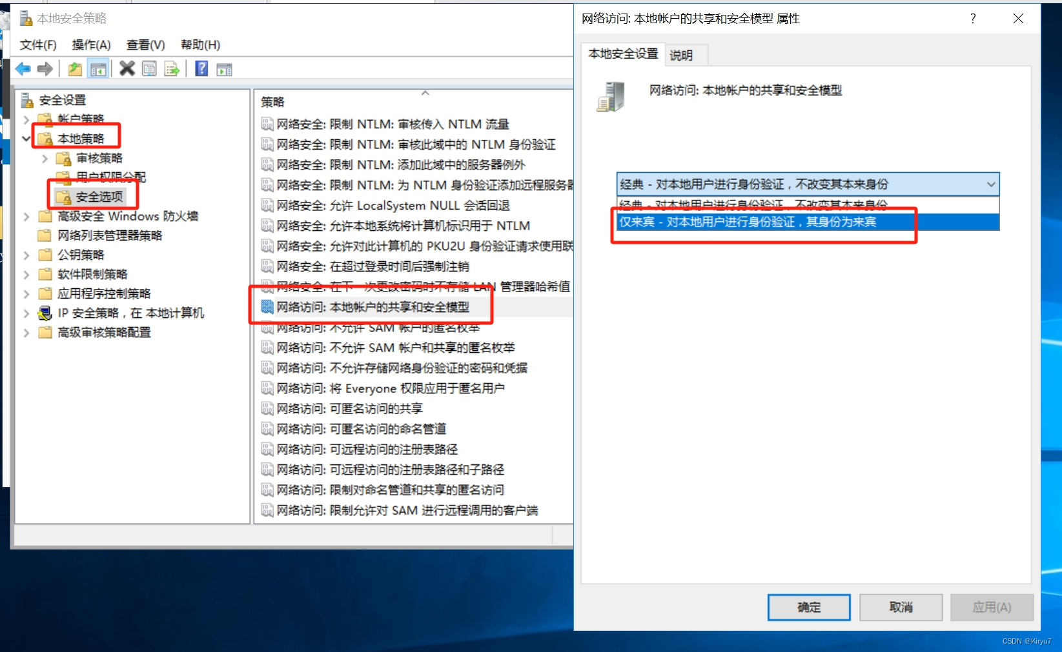1062x652 pixels.
Task: Select the 安全选项 tree item
Action: point(99,197)
